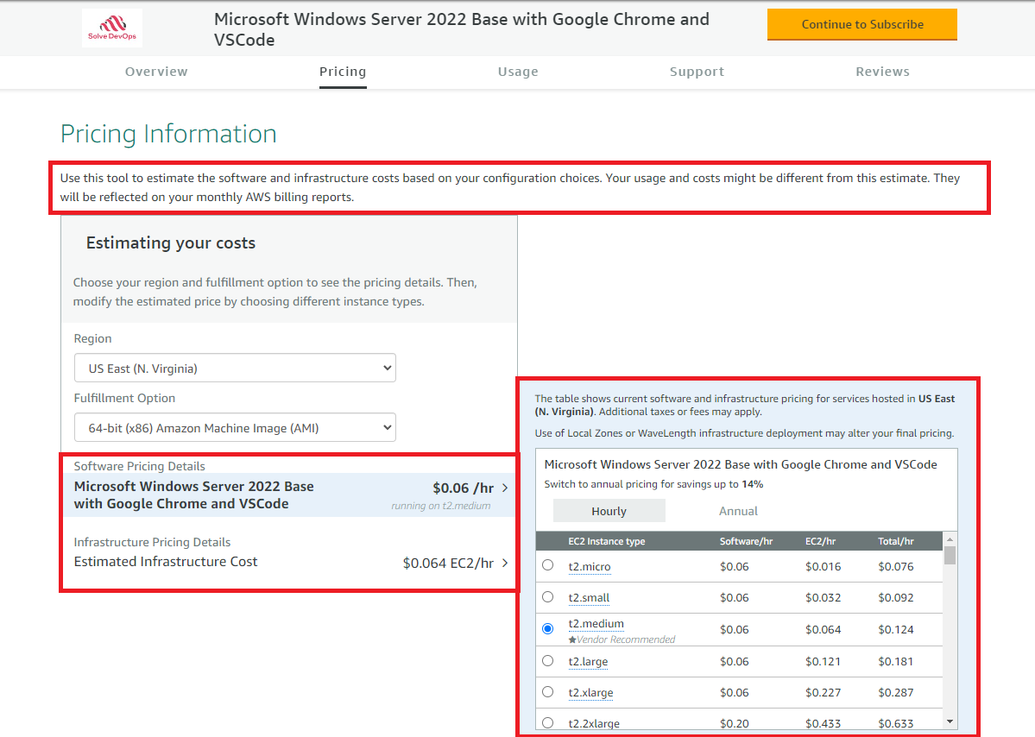Click the $0.181 total for t2.large
This screenshot has height=737, width=1035.
(896, 662)
